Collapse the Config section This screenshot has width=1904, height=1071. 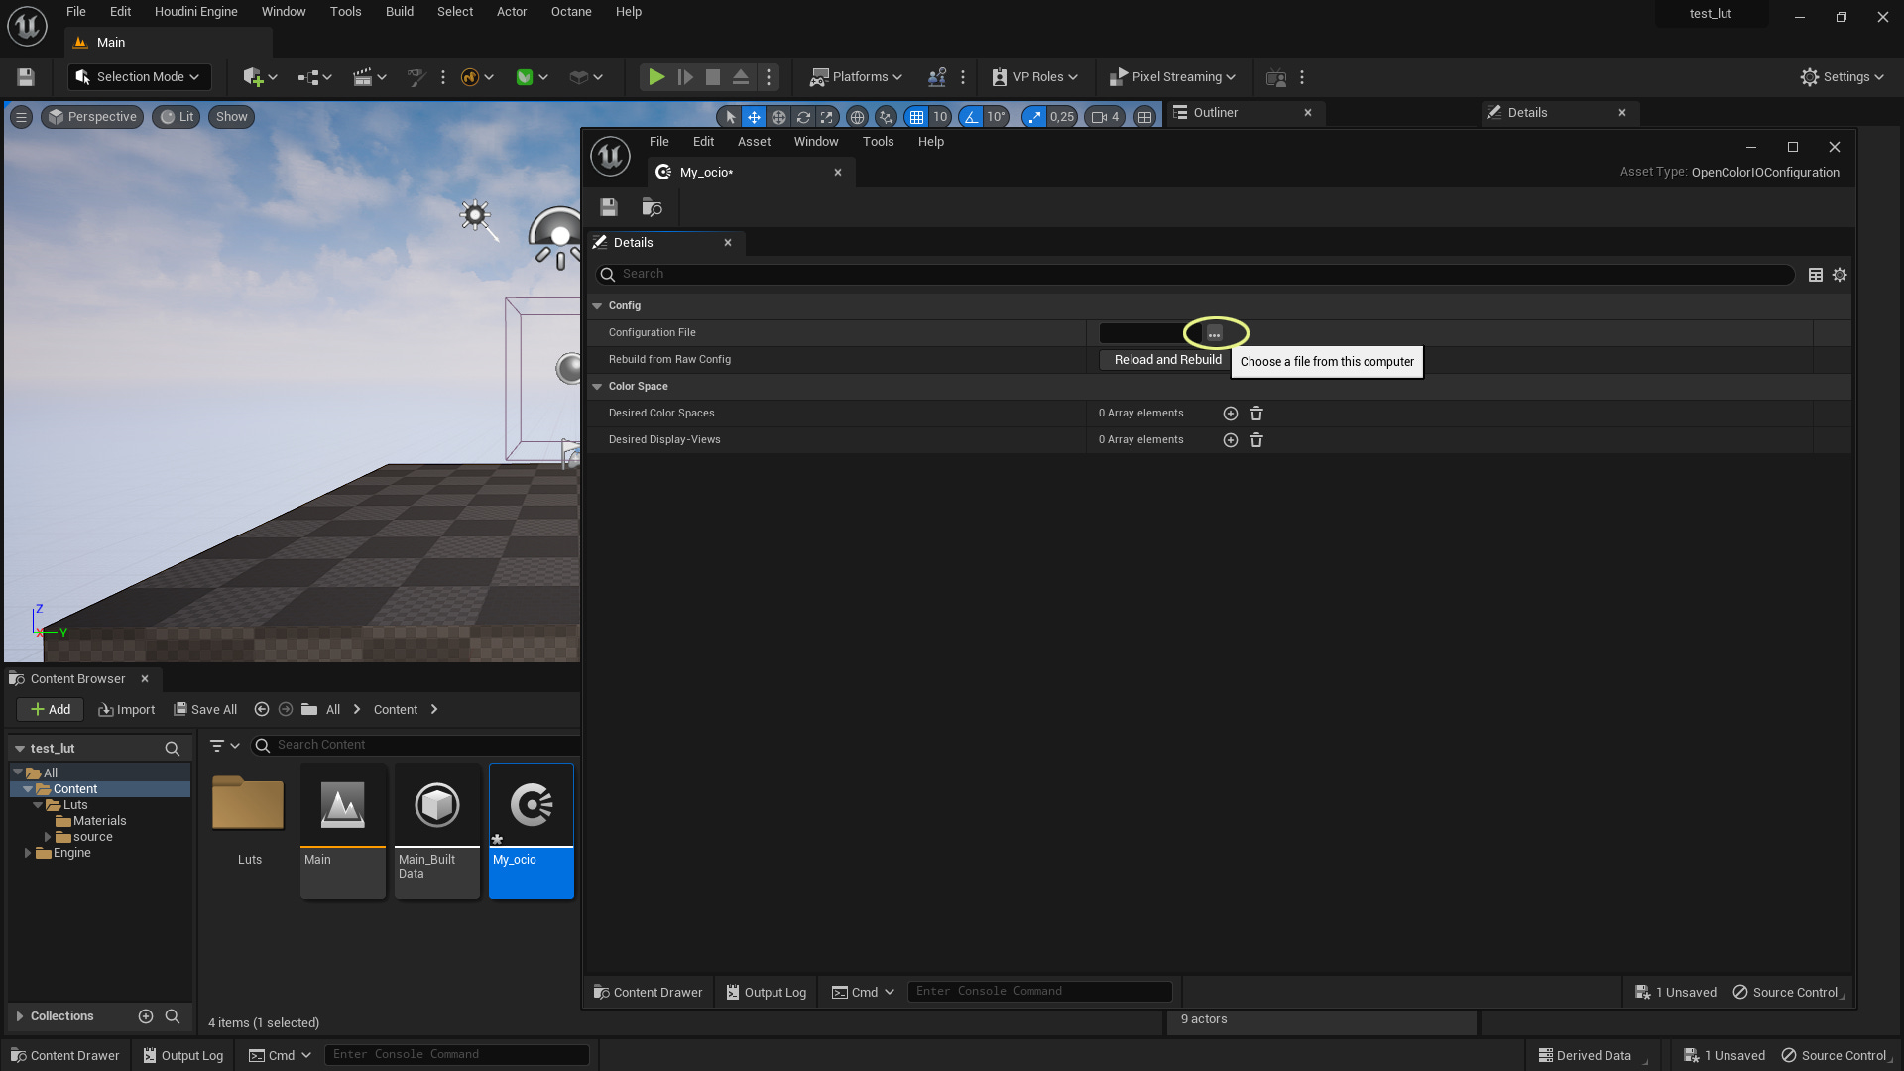597,306
